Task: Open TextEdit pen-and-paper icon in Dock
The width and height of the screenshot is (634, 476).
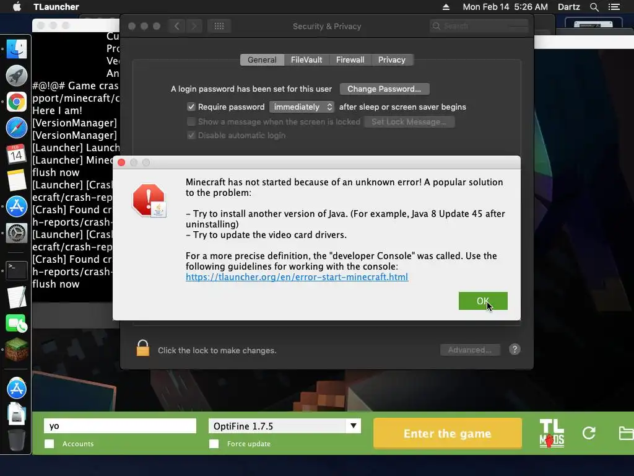Action: click(17, 297)
